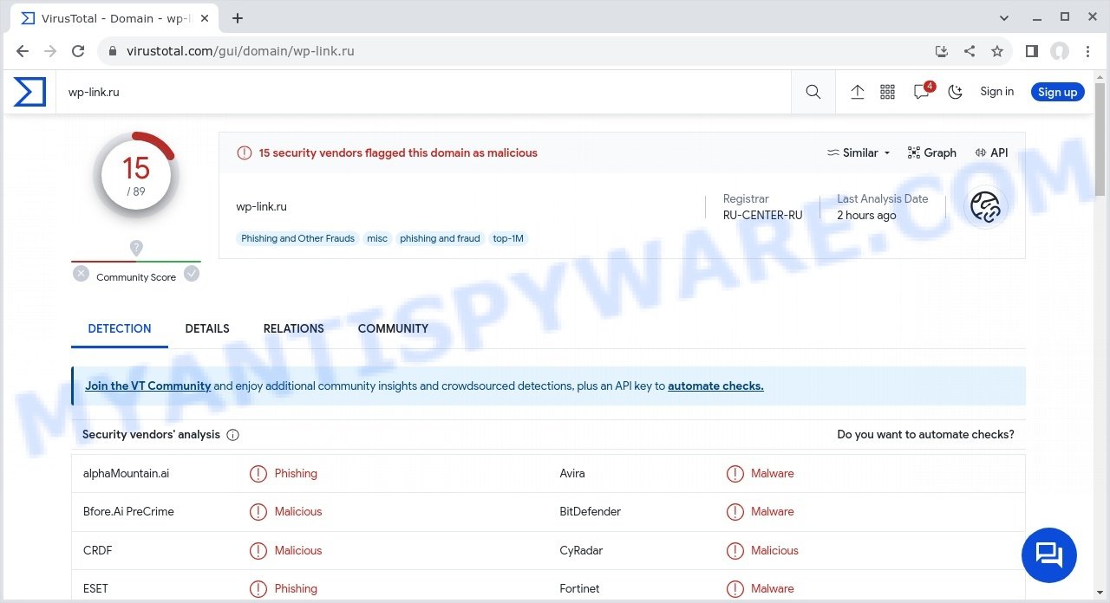
Task: Open the Chrome profile avatar
Action: click(1060, 51)
